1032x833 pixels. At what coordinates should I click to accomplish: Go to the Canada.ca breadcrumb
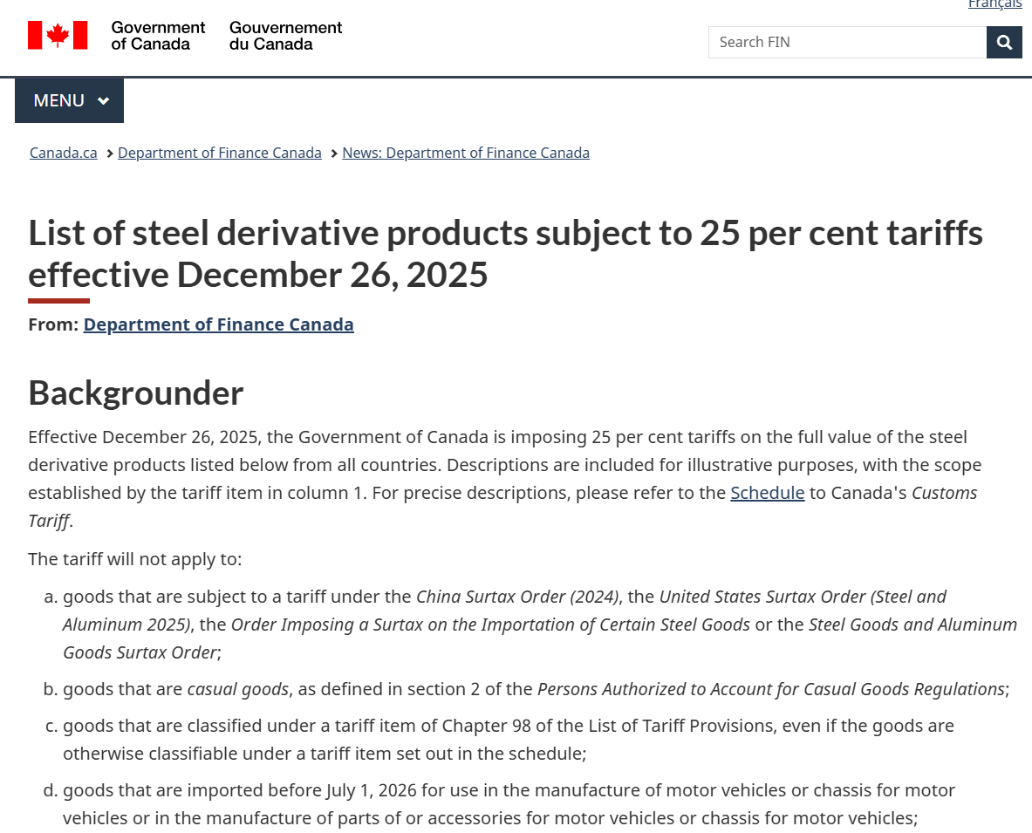tap(64, 154)
